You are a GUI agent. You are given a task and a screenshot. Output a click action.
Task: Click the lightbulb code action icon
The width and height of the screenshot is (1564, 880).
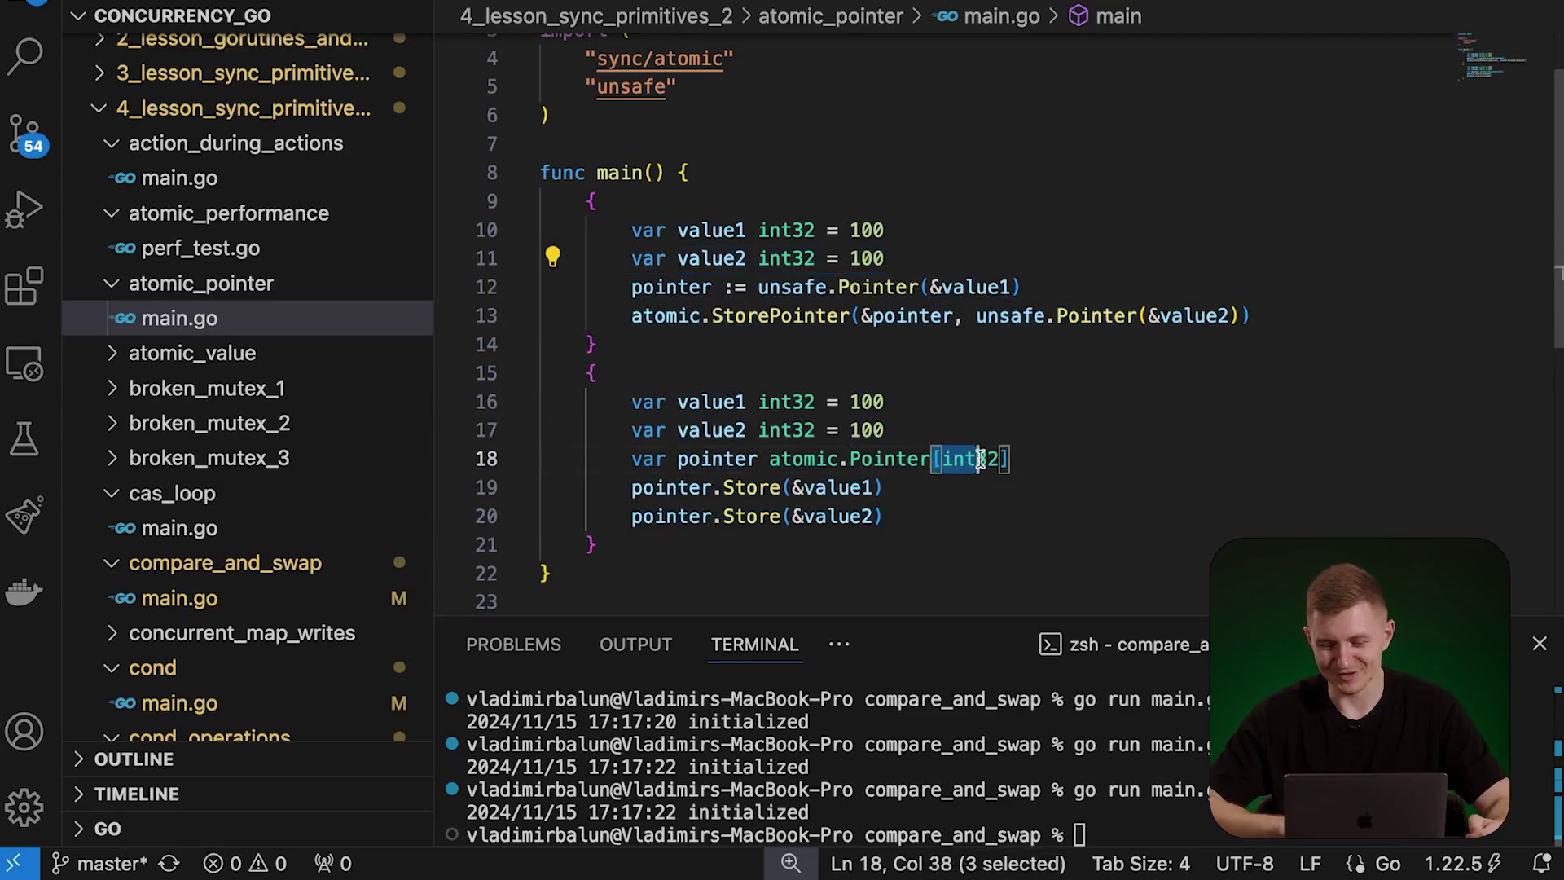552,257
